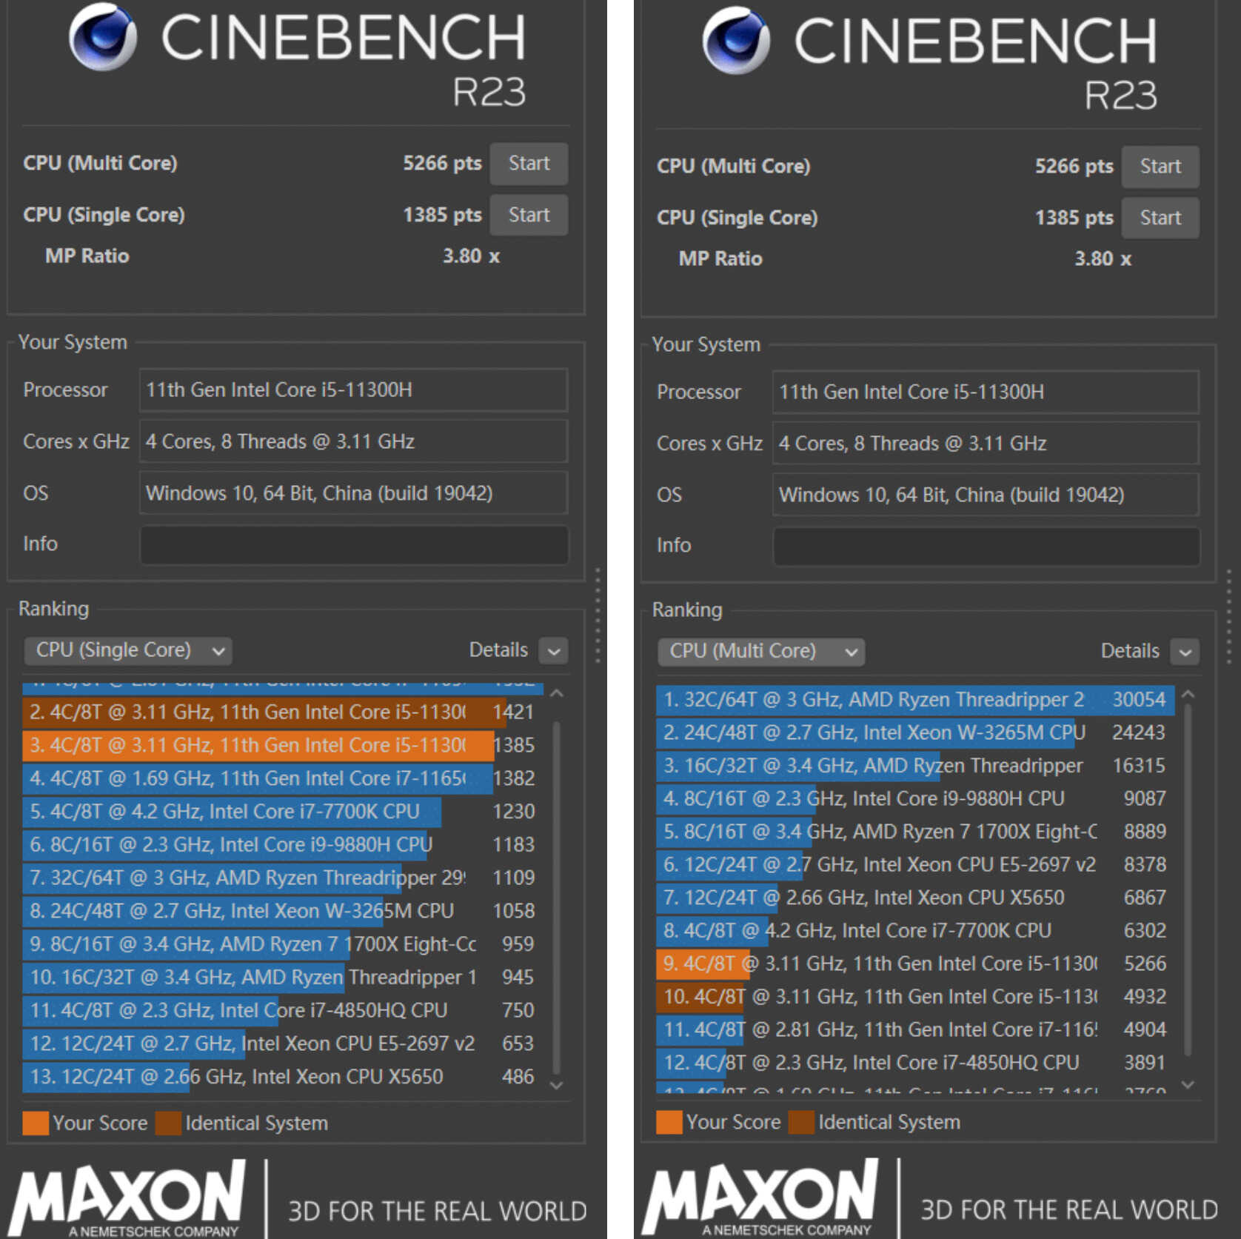Viewport: 1241px width, 1239px height.
Task: Click scroll down arrow in left ranking list
Action: point(557,1085)
